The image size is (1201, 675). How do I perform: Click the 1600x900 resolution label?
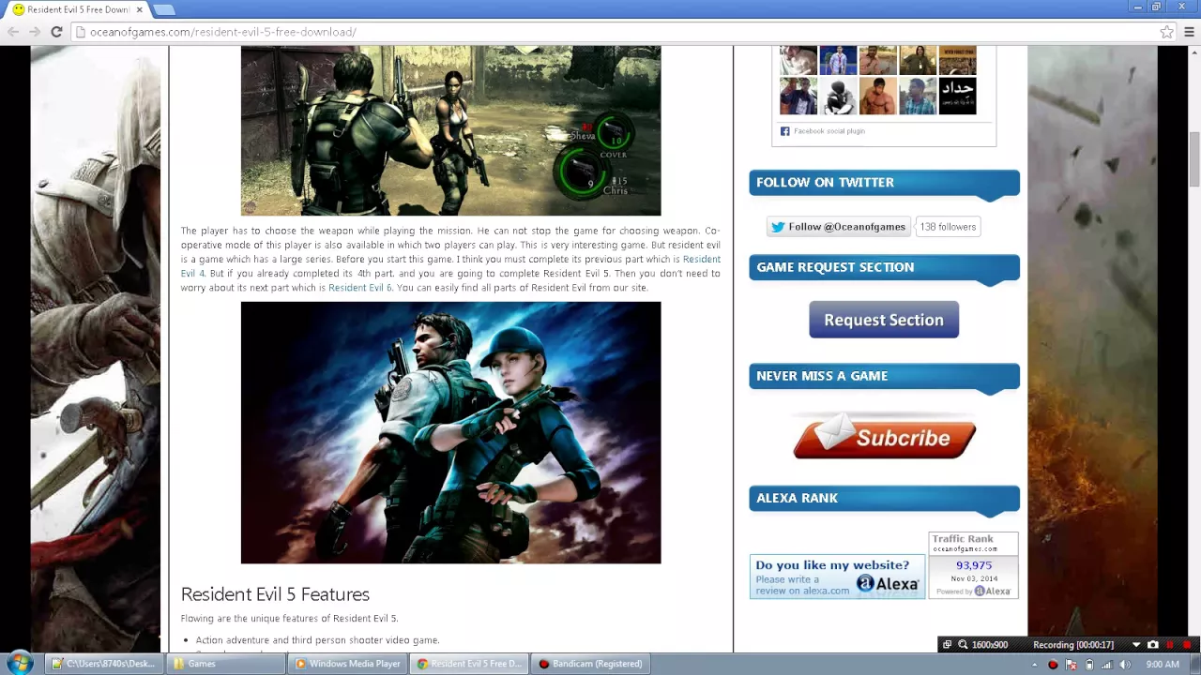tap(990, 645)
